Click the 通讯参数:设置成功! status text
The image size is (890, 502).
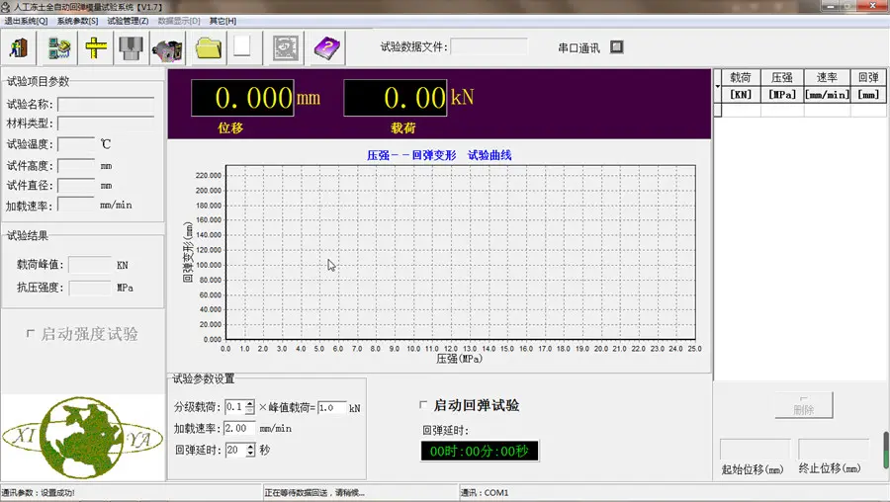tap(38, 492)
